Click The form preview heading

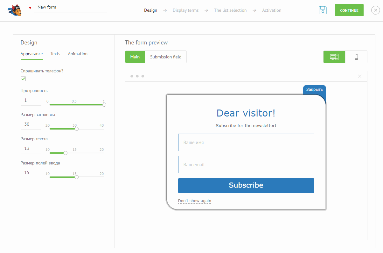click(x=146, y=43)
